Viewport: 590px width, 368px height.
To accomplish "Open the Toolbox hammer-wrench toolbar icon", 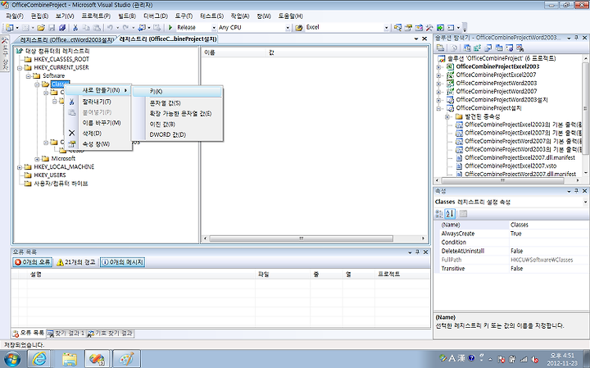I will (x=429, y=28).
